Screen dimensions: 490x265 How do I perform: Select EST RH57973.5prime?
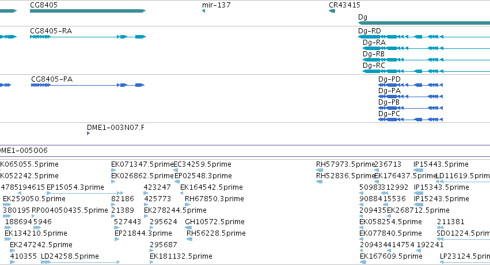345,164
